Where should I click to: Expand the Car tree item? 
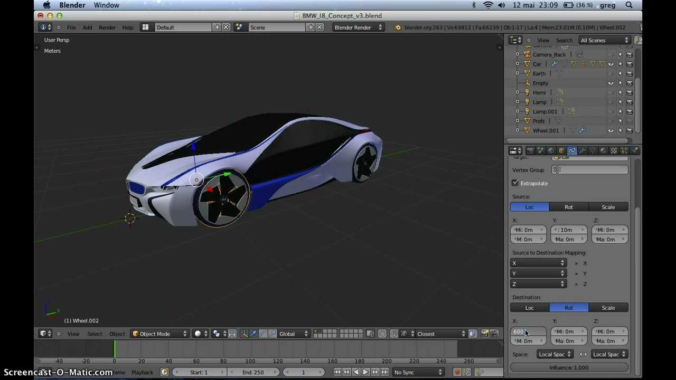pos(518,64)
